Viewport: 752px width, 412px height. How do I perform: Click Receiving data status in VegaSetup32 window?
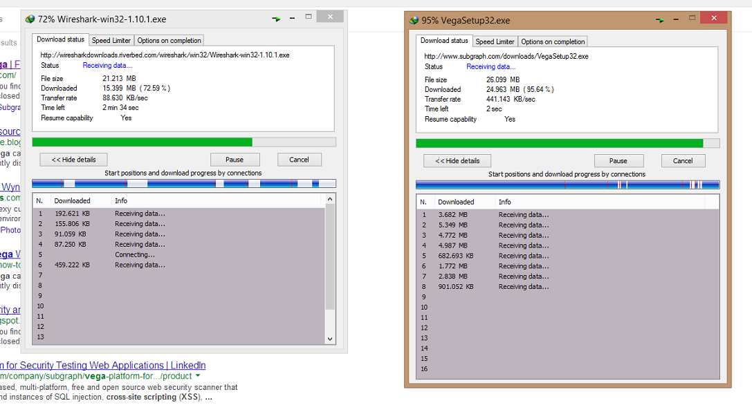point(490,66)
